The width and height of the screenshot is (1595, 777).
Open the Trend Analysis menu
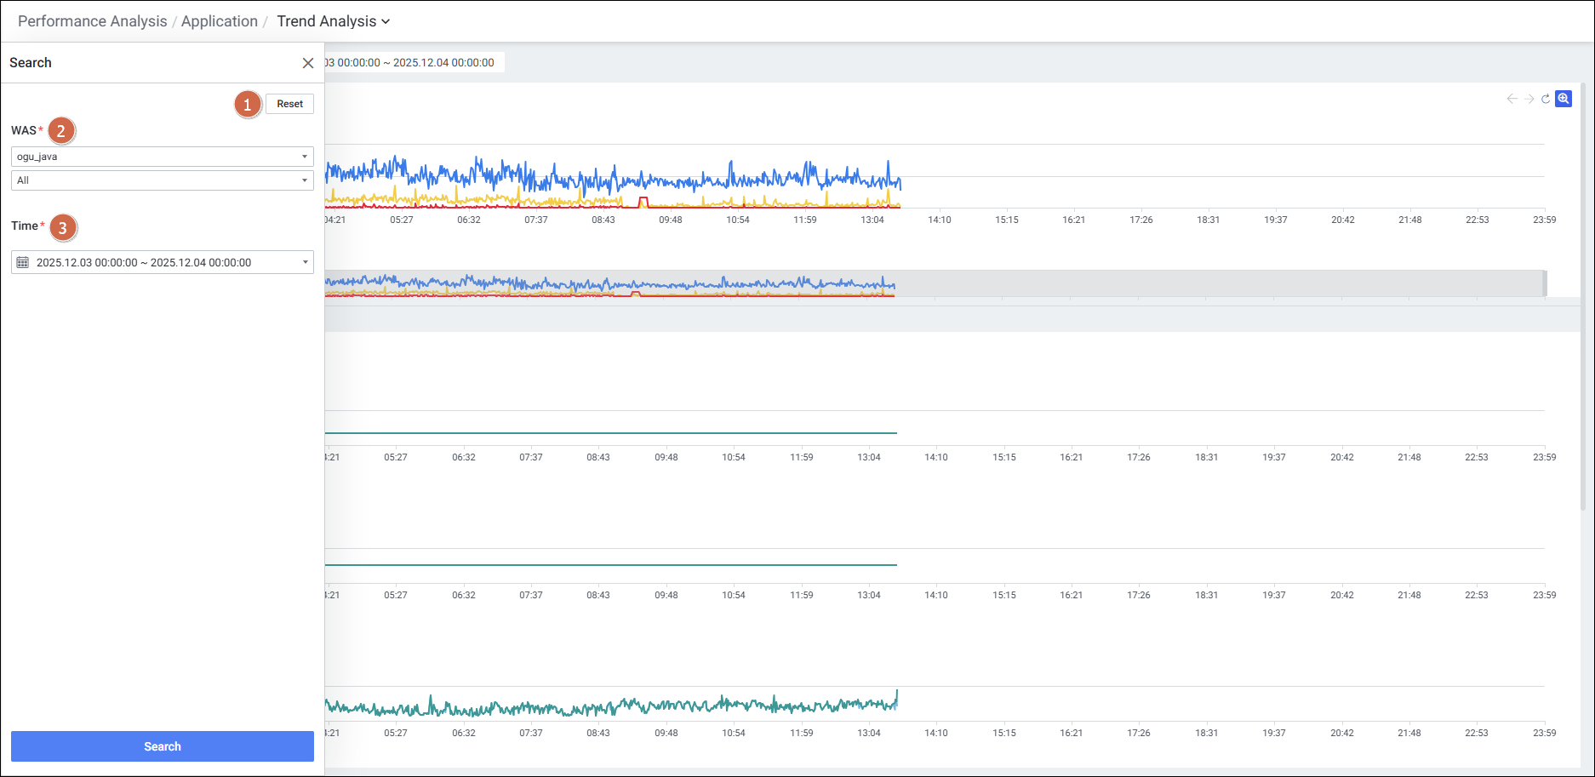click(333, 21)
